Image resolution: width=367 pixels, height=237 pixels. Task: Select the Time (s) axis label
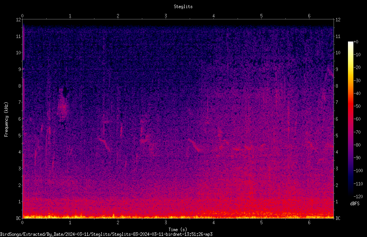(178, 230)
